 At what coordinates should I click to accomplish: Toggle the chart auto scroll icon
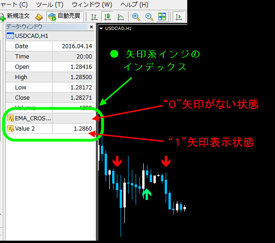coord(179,17)
